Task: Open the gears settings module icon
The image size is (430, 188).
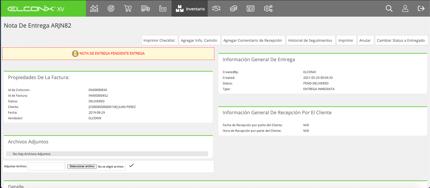Action: point(268,8)
